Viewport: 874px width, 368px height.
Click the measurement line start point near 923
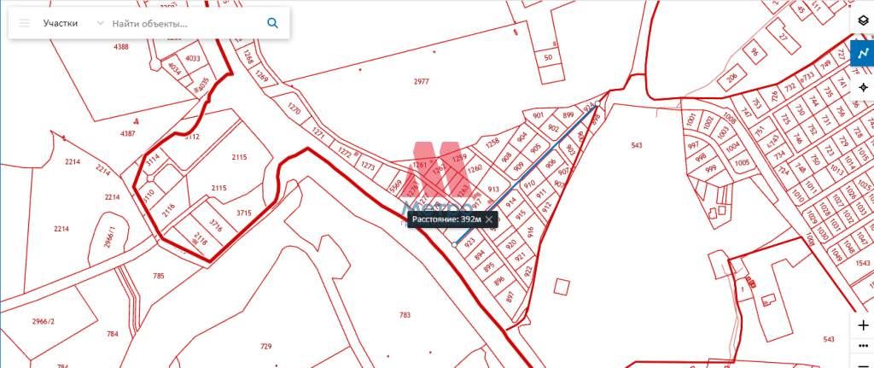point(454,245)
